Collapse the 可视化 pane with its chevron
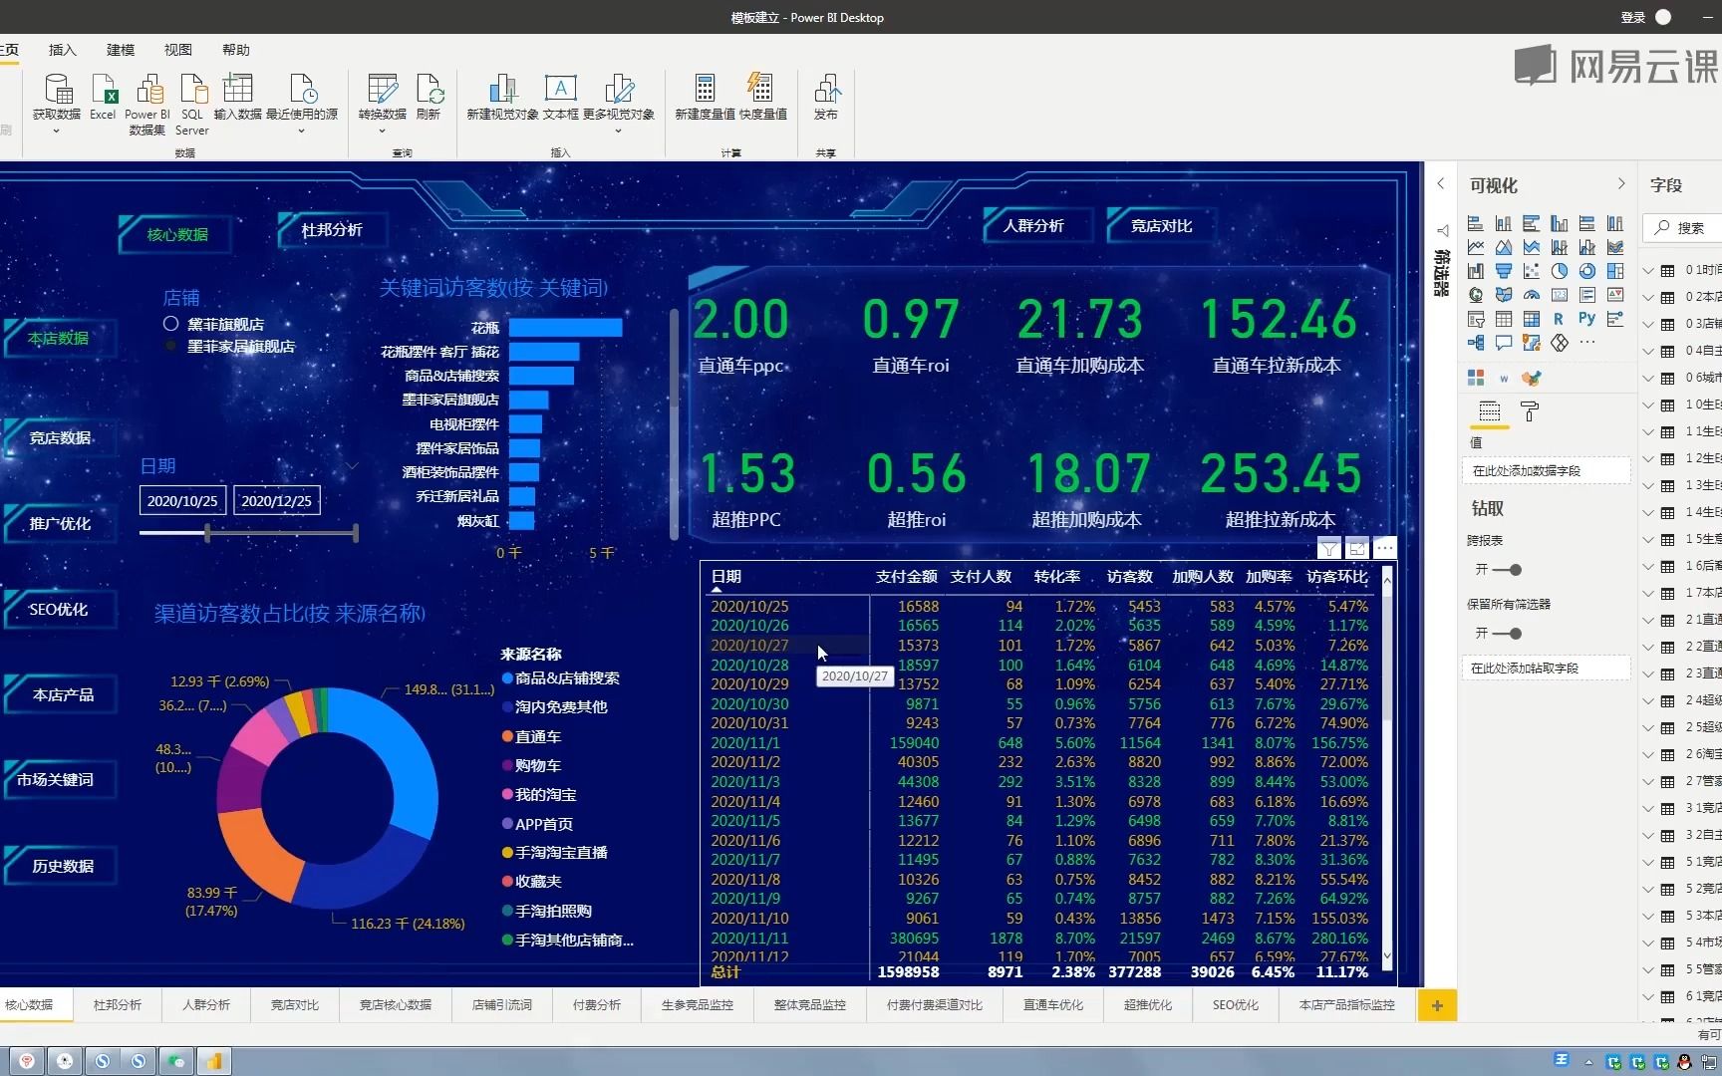Screen dimensions: 1722x1076 (1621, 184)
